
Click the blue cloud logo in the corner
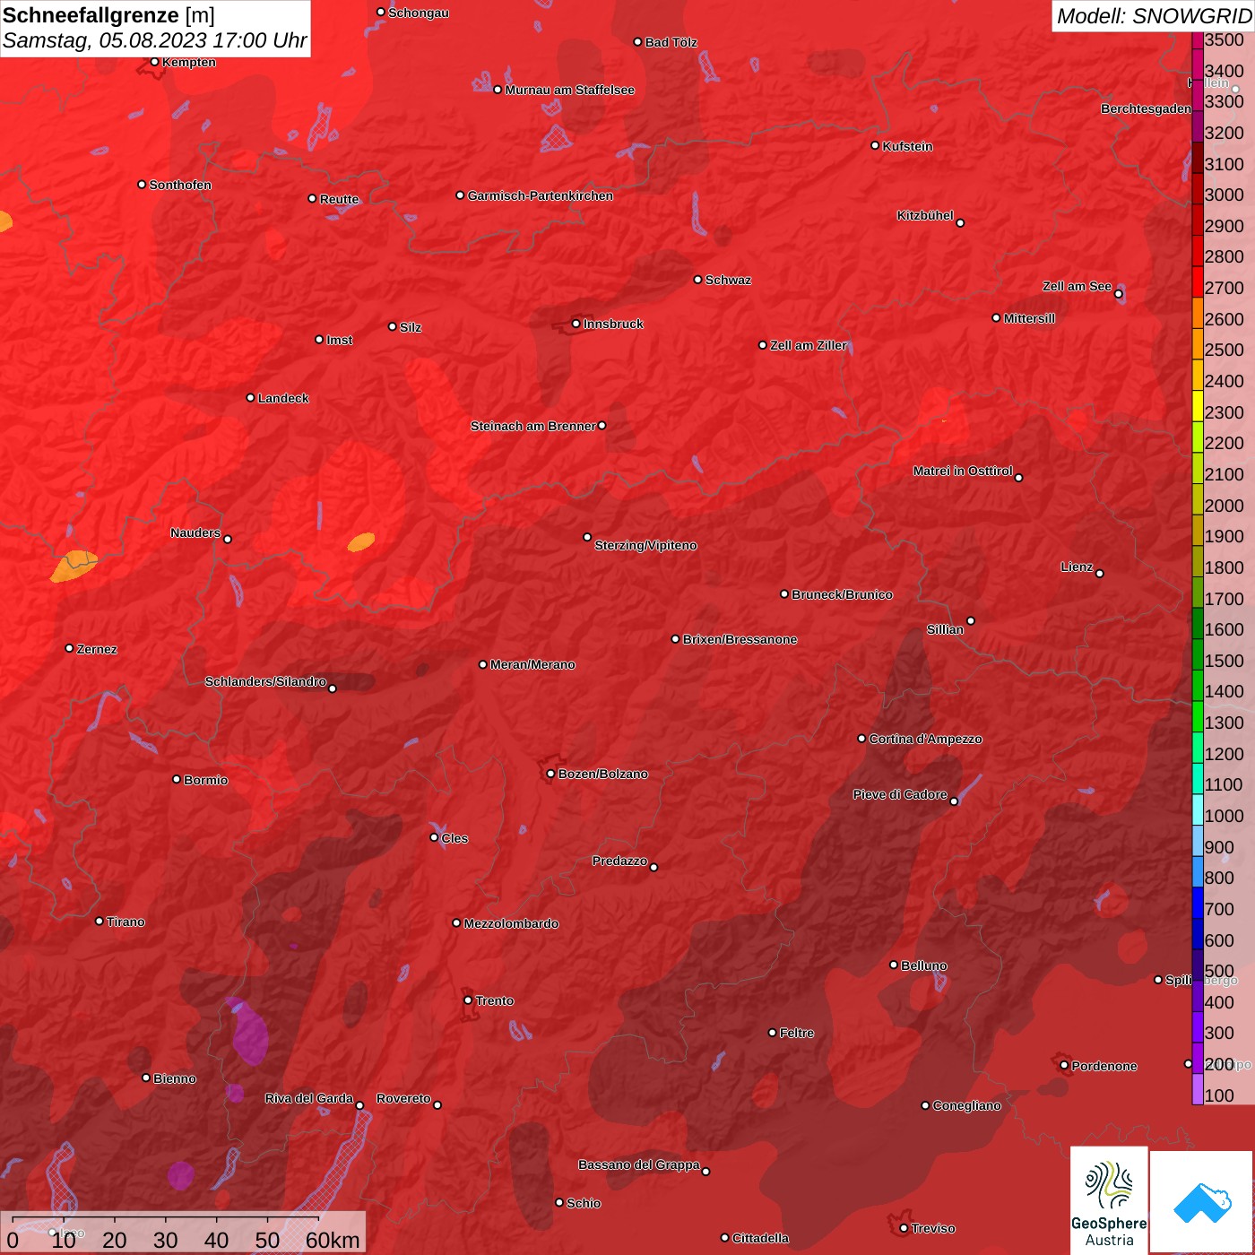(x=1202, y=1203)
